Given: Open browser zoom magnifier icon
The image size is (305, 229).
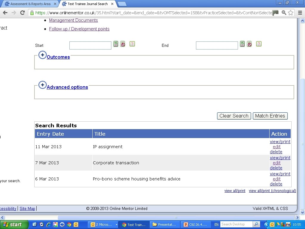Looking at the screenshot, I should [284, 13].
